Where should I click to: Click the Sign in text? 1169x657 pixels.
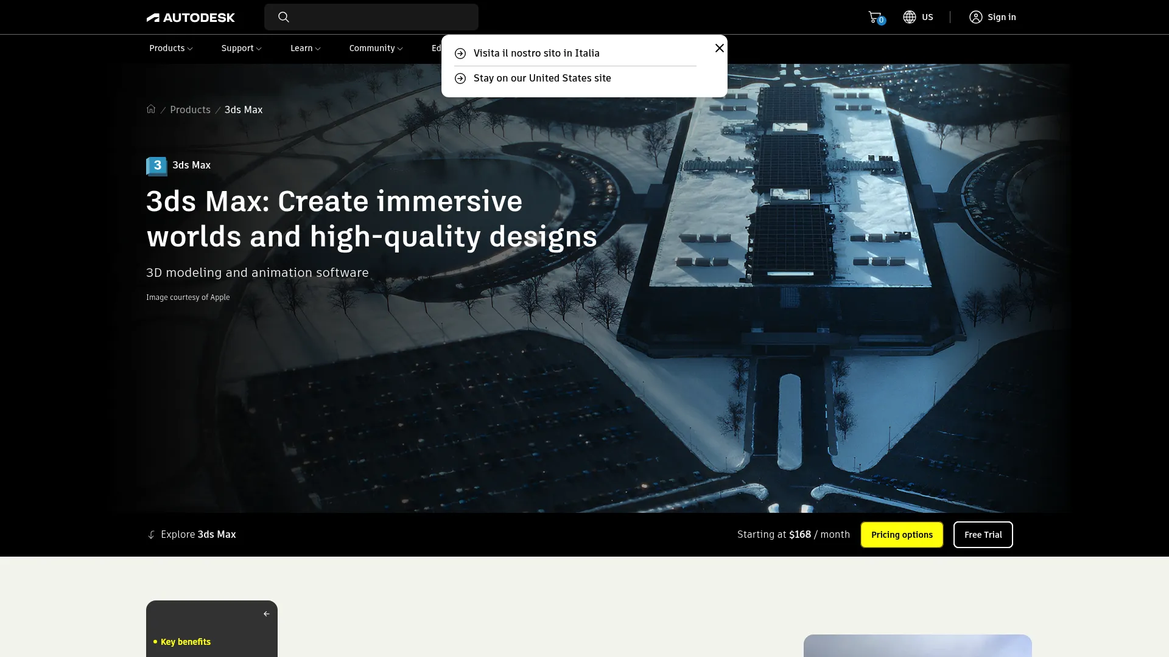pyautogui.click(x=1002, y=17)
